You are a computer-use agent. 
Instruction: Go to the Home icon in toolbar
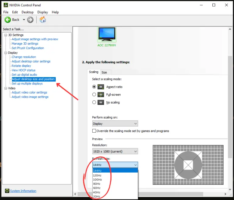click(43, 20)
